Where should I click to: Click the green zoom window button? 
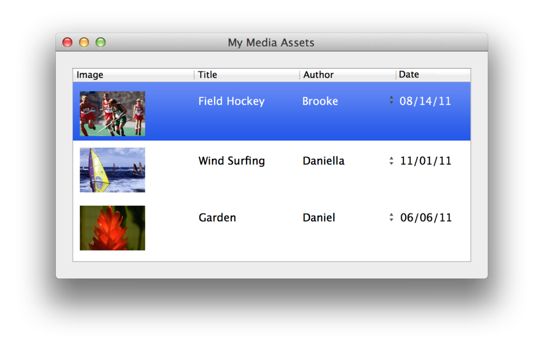[100, 43]
